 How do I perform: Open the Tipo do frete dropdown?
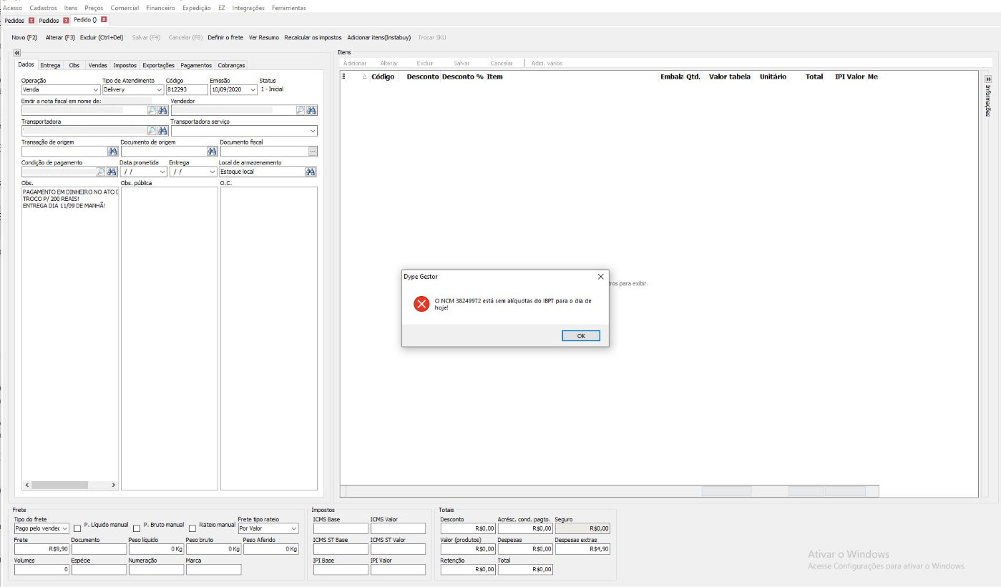pos(65,528)
